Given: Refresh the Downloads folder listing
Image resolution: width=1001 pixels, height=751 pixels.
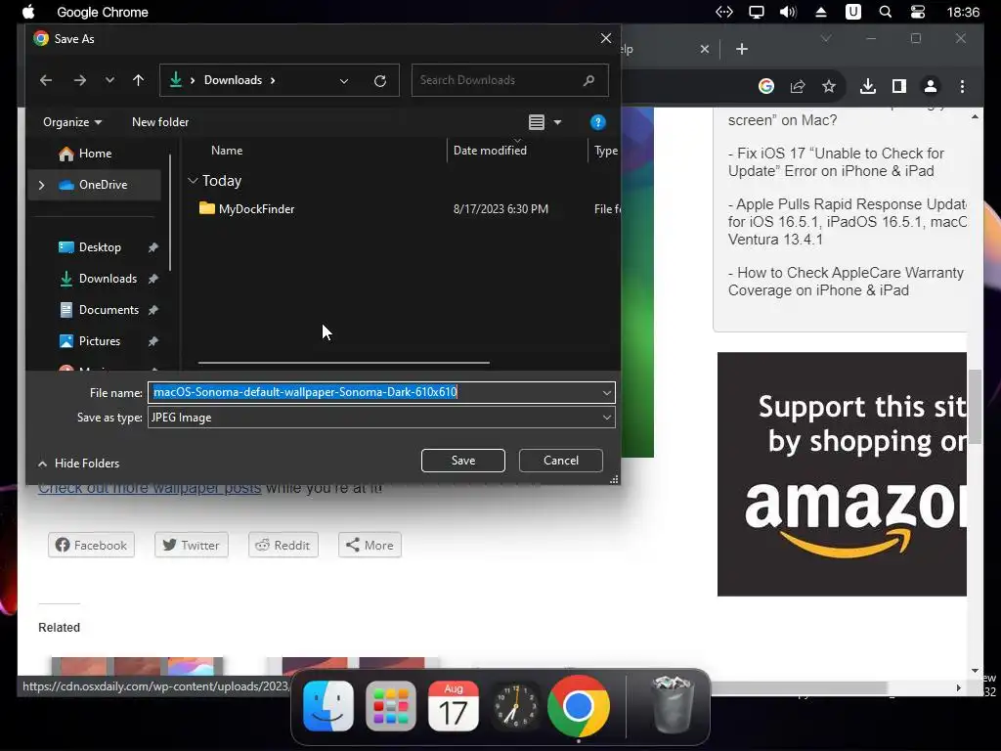Looking at the screenshot, I should click(x=380, y=80).
